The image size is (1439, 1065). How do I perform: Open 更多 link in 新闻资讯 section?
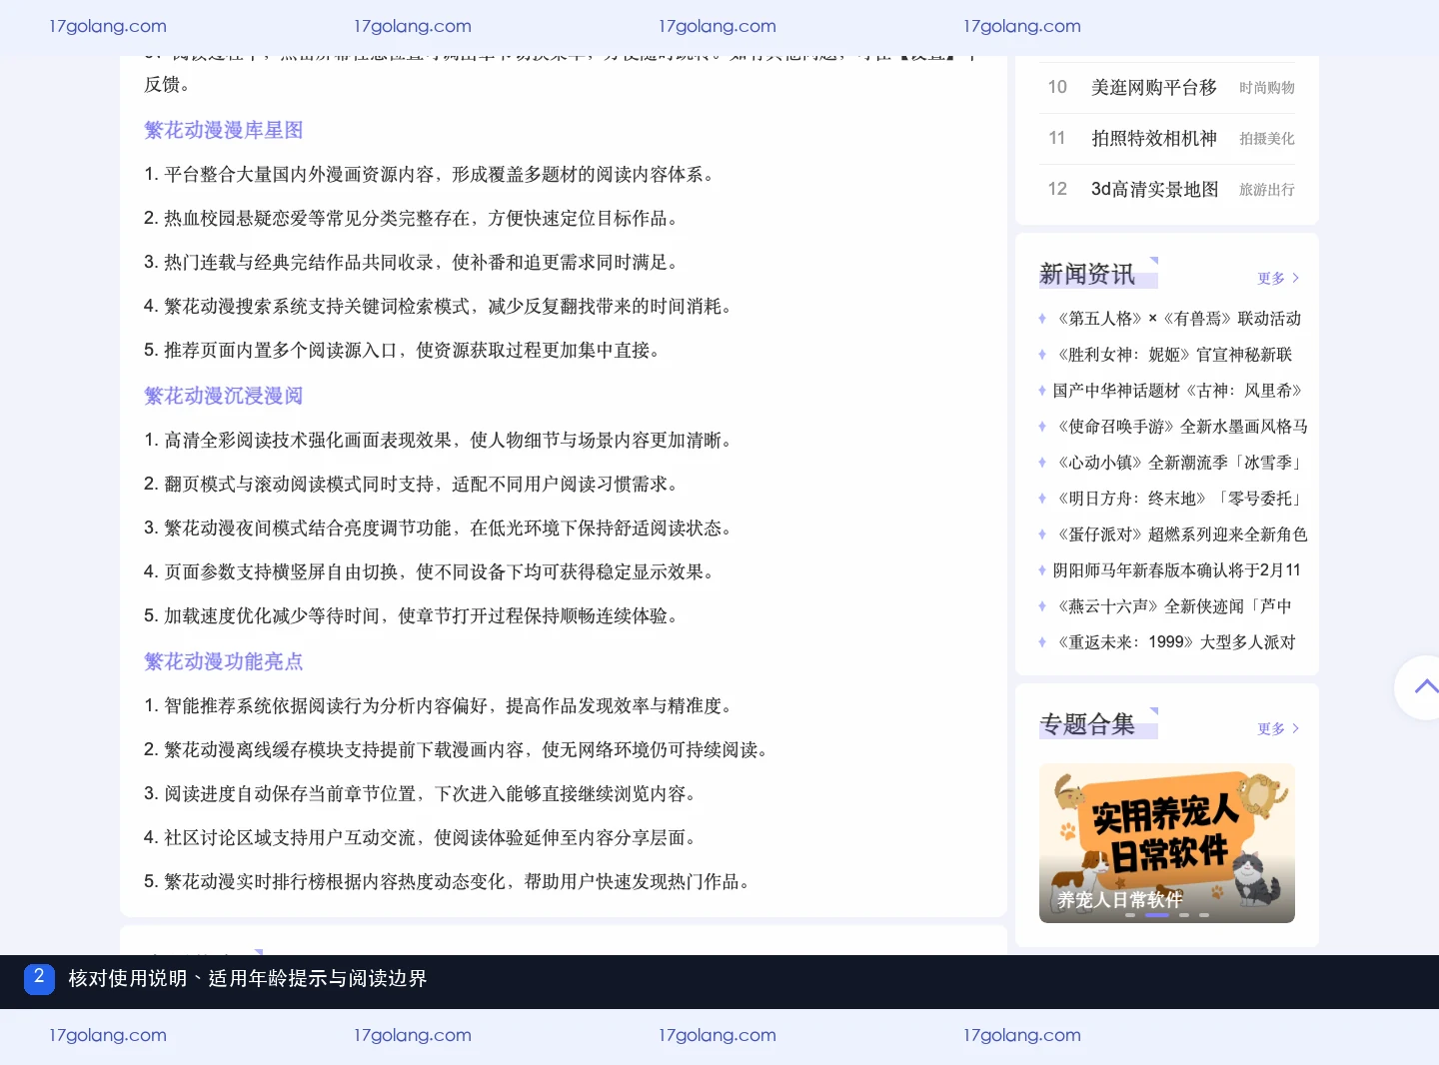[1278, 279]
